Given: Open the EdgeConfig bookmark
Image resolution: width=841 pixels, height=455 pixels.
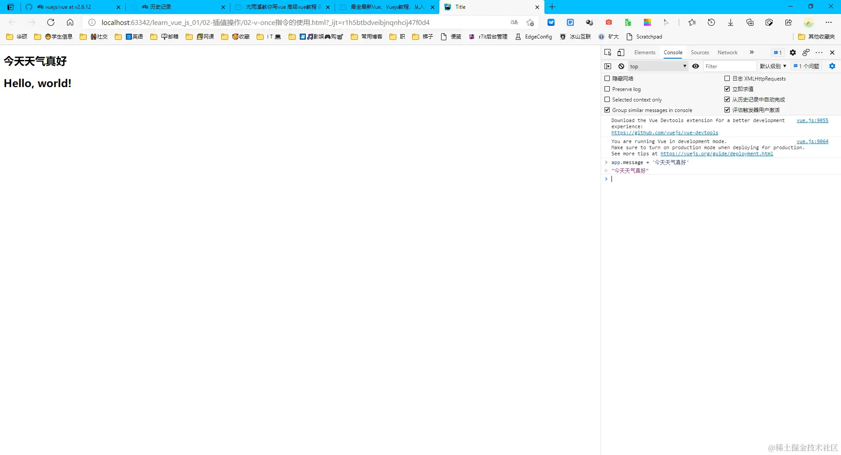Looking at the screenshot, I should (534, 37).
